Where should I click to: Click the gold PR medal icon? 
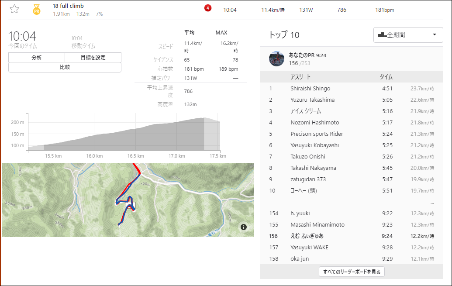point(37,10)
